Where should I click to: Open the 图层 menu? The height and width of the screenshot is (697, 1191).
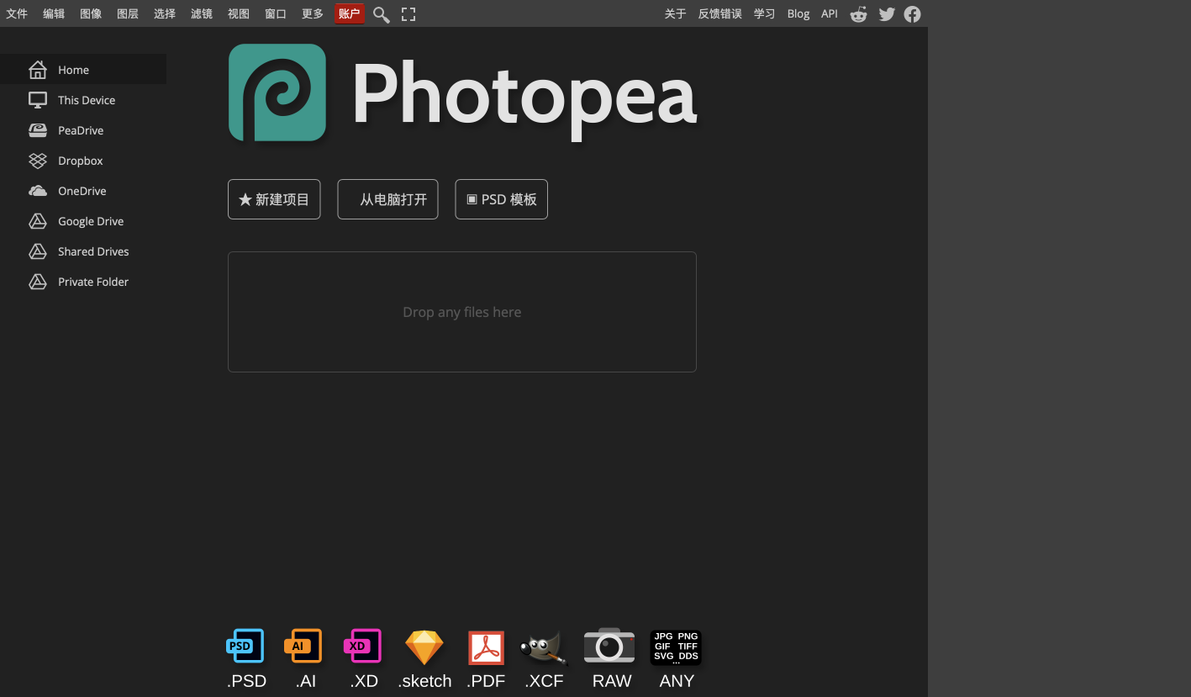[128, 14]
